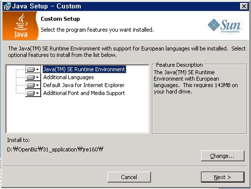Select Additional Font and Media Support feature
251x189 pixels.
tap(84, 93)
